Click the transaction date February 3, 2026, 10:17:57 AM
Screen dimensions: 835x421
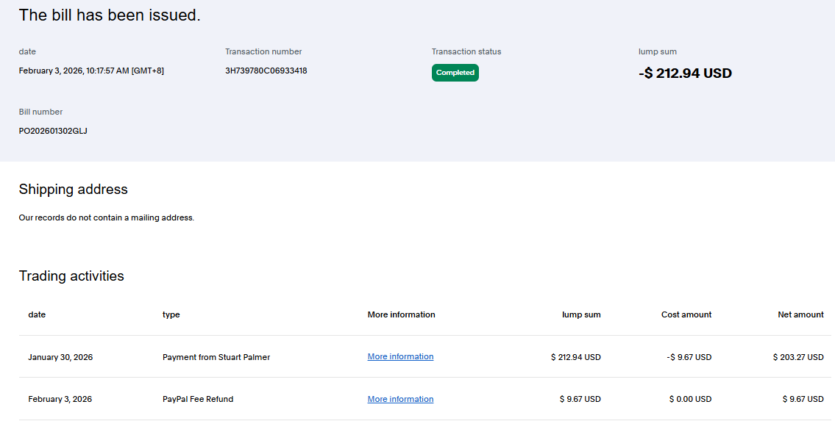[91, 71]
